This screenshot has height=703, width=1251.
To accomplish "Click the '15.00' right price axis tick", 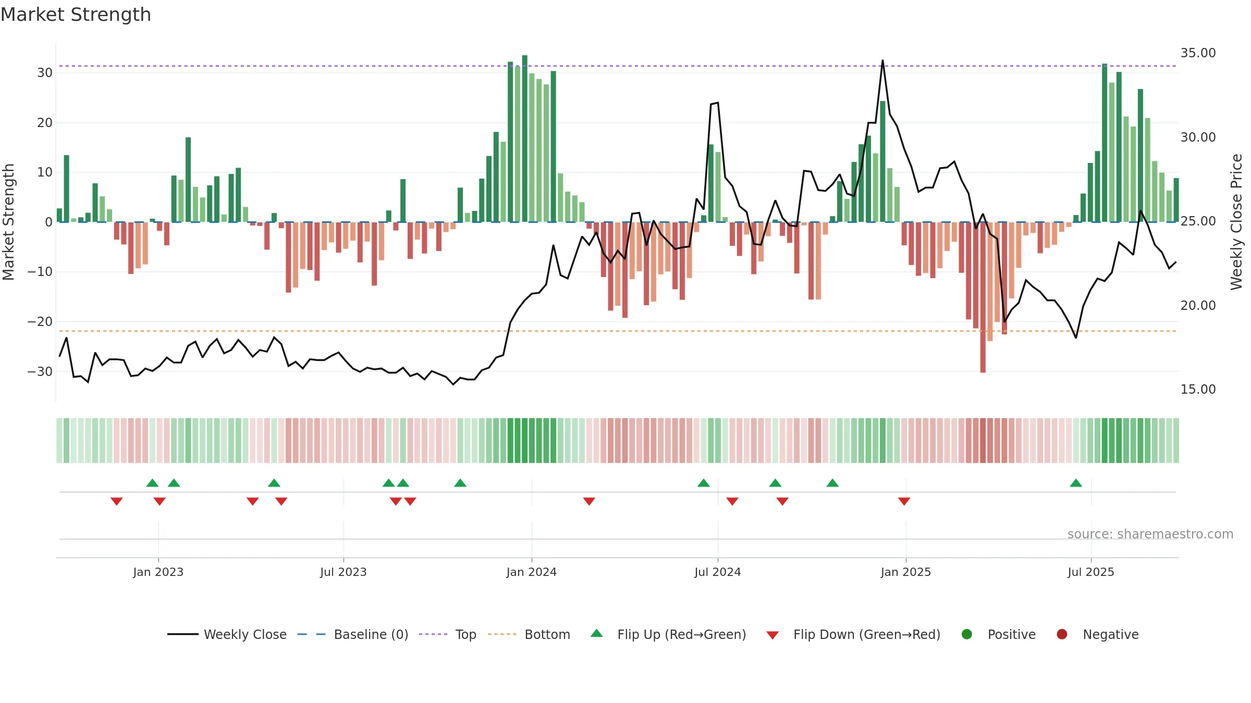I will (1198, 390).
